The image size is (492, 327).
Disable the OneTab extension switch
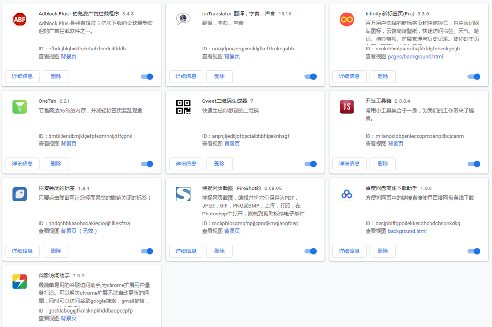coord(147,164)
